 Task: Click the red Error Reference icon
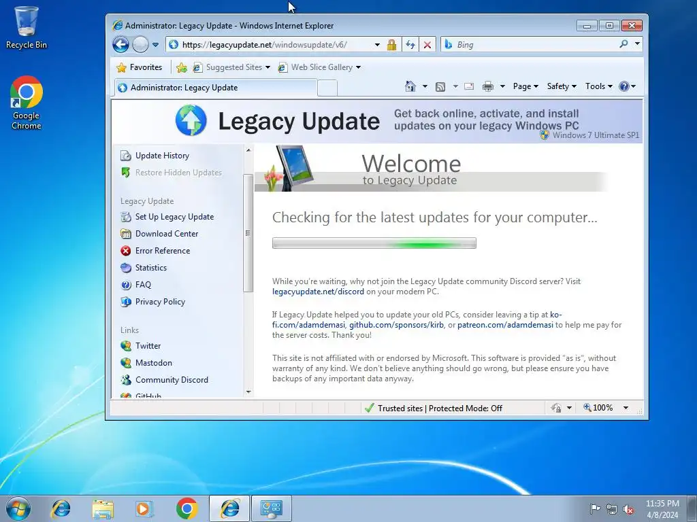(x=126, y=251)
